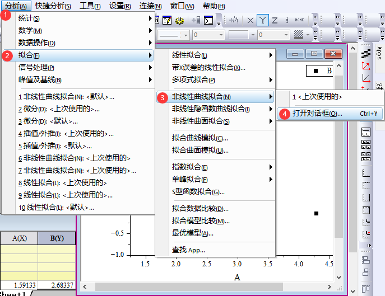The height and width of the screenshot is (296, 385).
Task: Choose 线性拟合(L) in fitting submenu
Action: point(215,55)
